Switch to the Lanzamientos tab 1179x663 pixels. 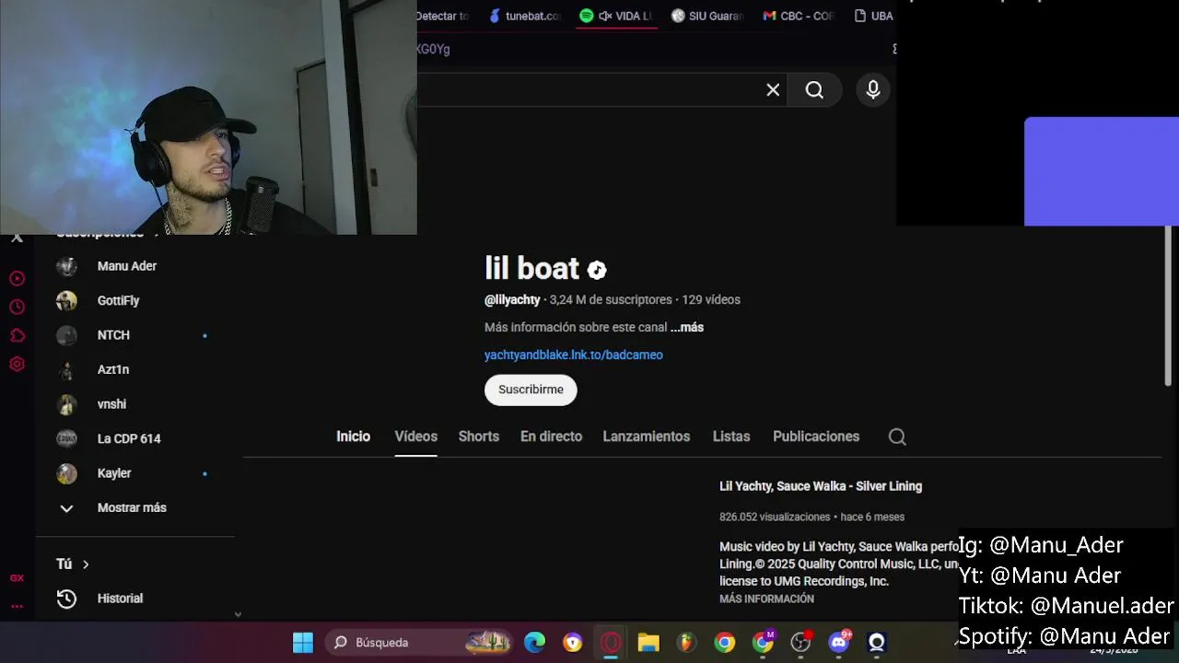(646, 436)
